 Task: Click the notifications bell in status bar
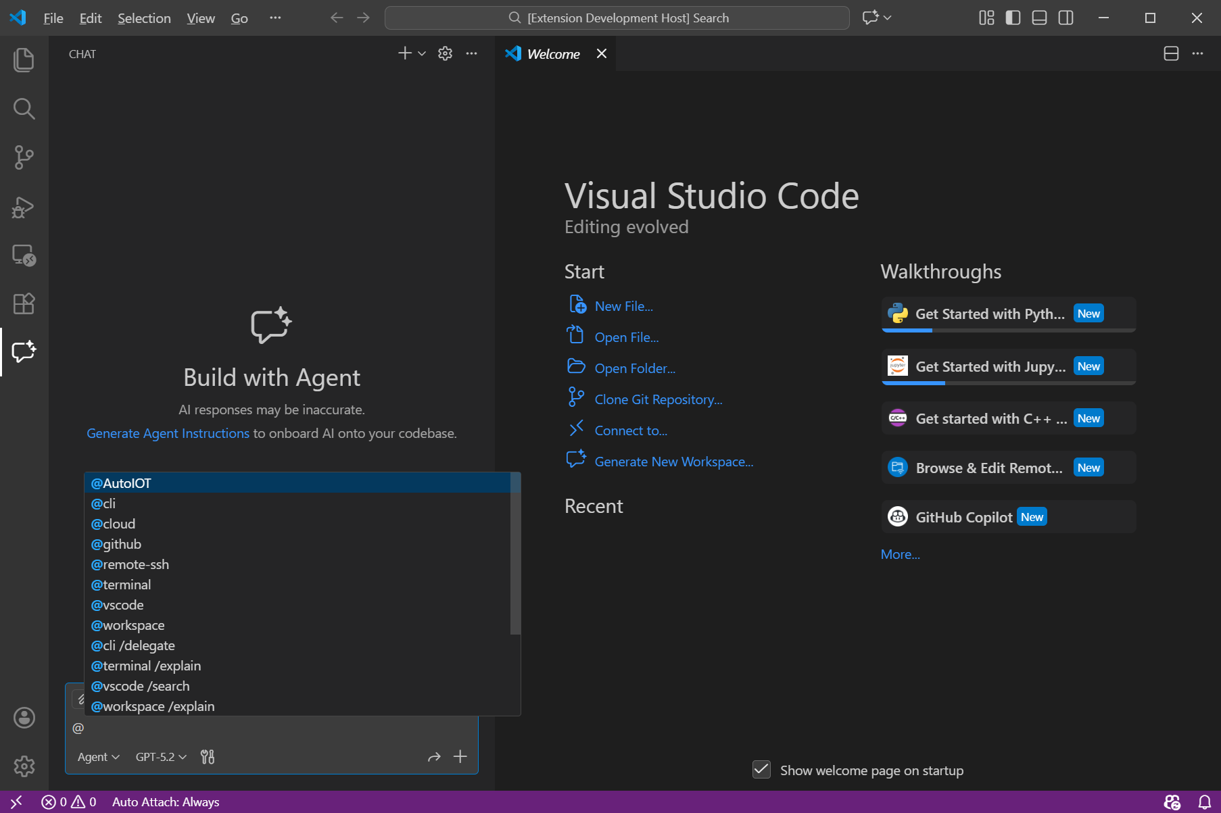[1204, 802]
